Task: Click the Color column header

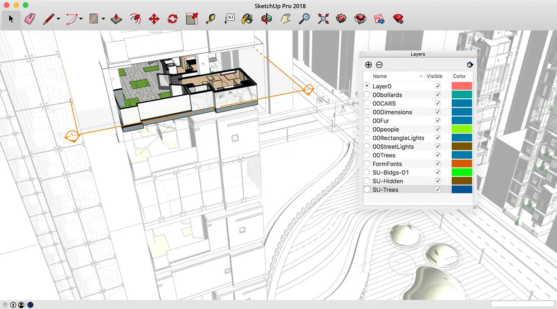Action: click(x=459, y=76)
